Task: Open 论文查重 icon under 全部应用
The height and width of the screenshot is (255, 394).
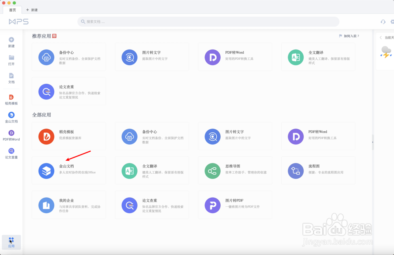Action: point(129,205)
